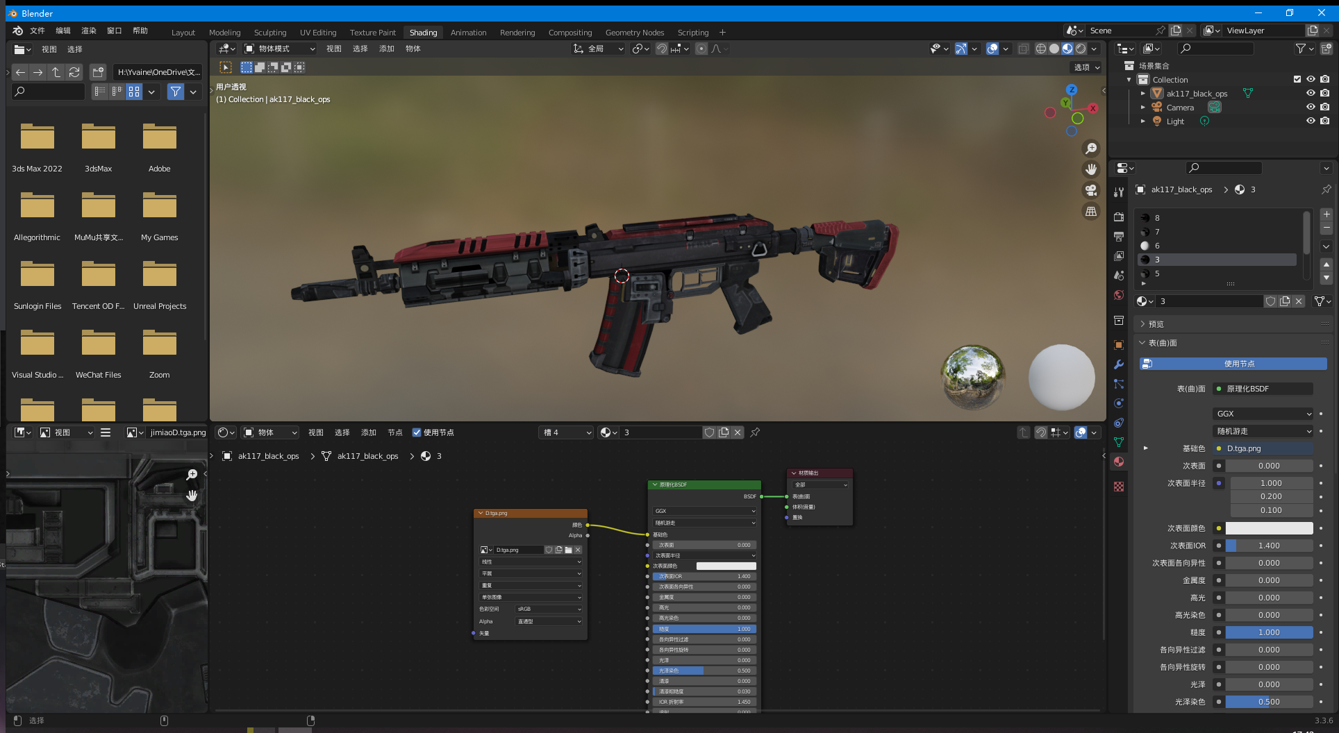
Task: Toggle camera view icon in viewport
Action: point(1091,190)
